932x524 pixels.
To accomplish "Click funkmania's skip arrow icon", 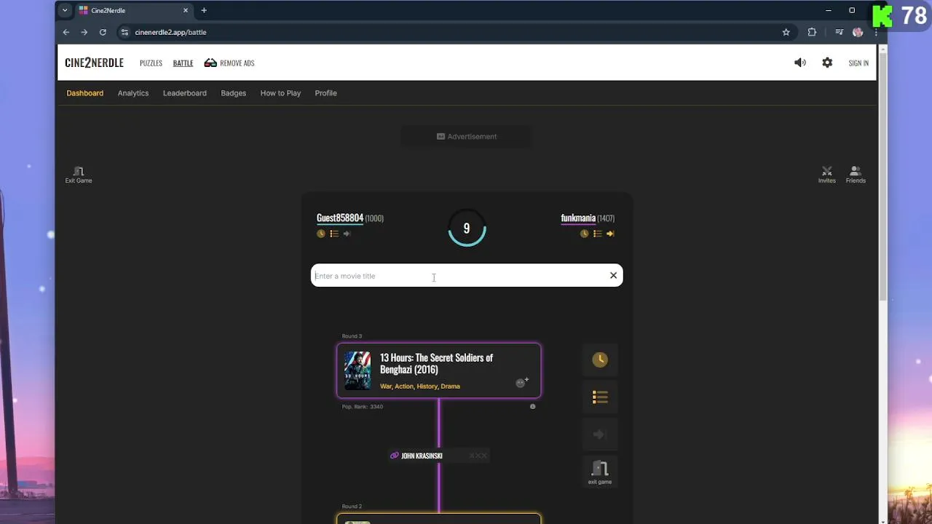I will click(x=610, y=234).
